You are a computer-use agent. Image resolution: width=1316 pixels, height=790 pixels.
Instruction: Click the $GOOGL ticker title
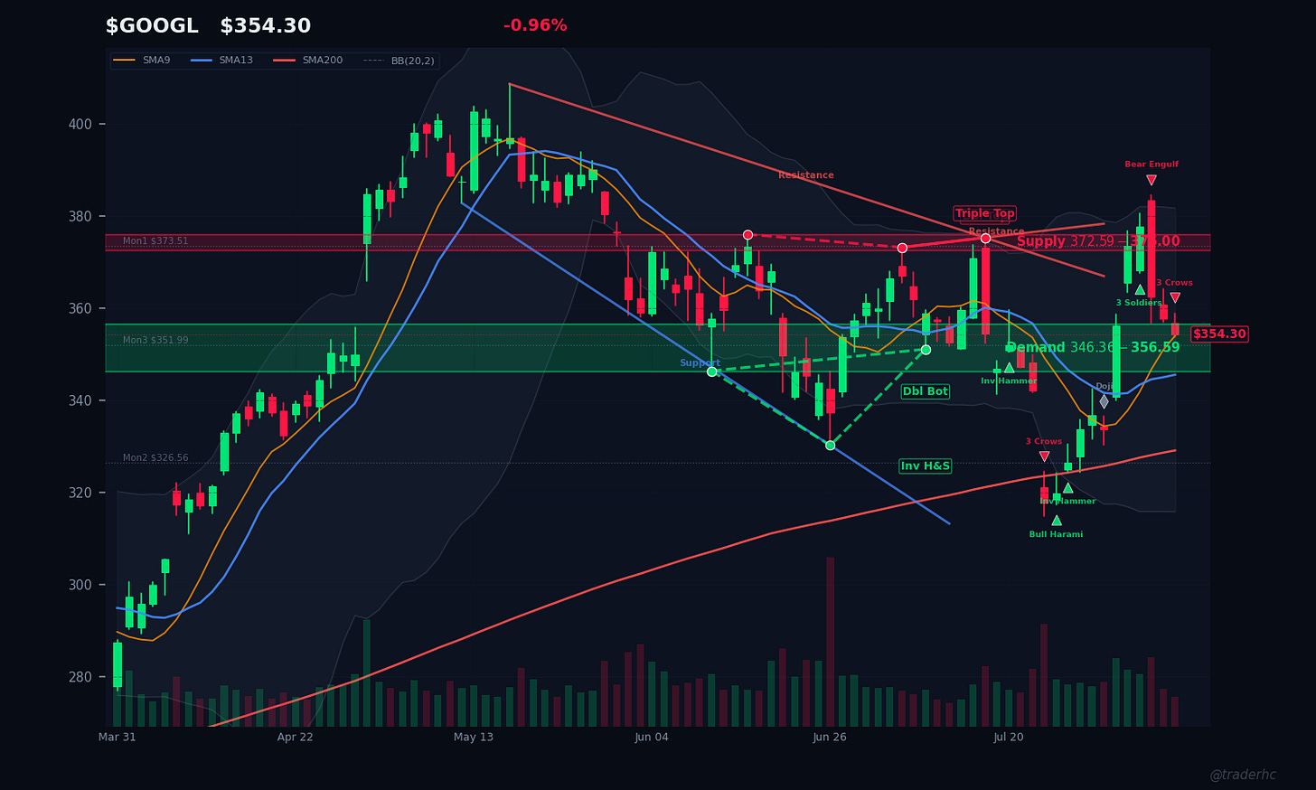coord(152,26)
